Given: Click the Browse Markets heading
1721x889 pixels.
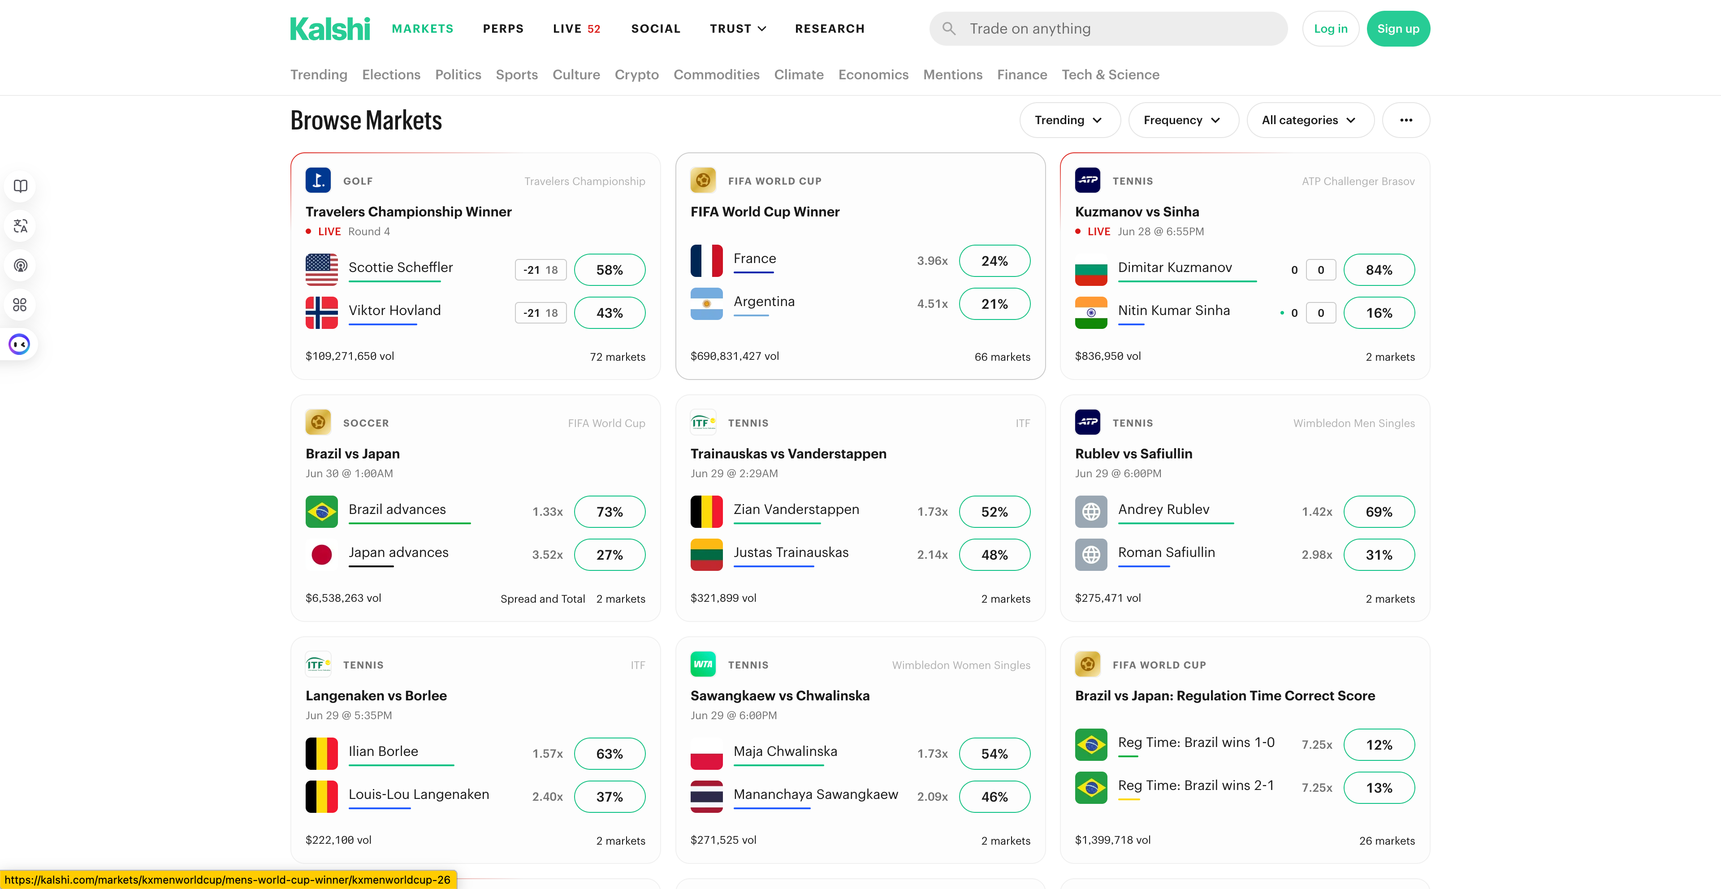Looking at the screenshot, I should click(365, 120).
